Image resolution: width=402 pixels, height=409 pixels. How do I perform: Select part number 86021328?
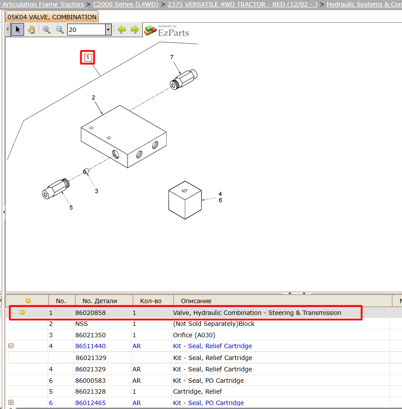[x=90, y=392]
